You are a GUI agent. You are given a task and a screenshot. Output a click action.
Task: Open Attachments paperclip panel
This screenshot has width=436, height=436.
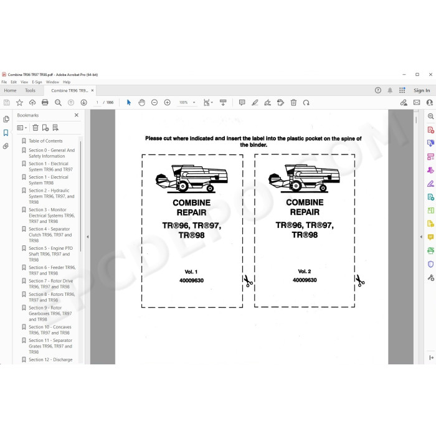(x=6, y=146)
